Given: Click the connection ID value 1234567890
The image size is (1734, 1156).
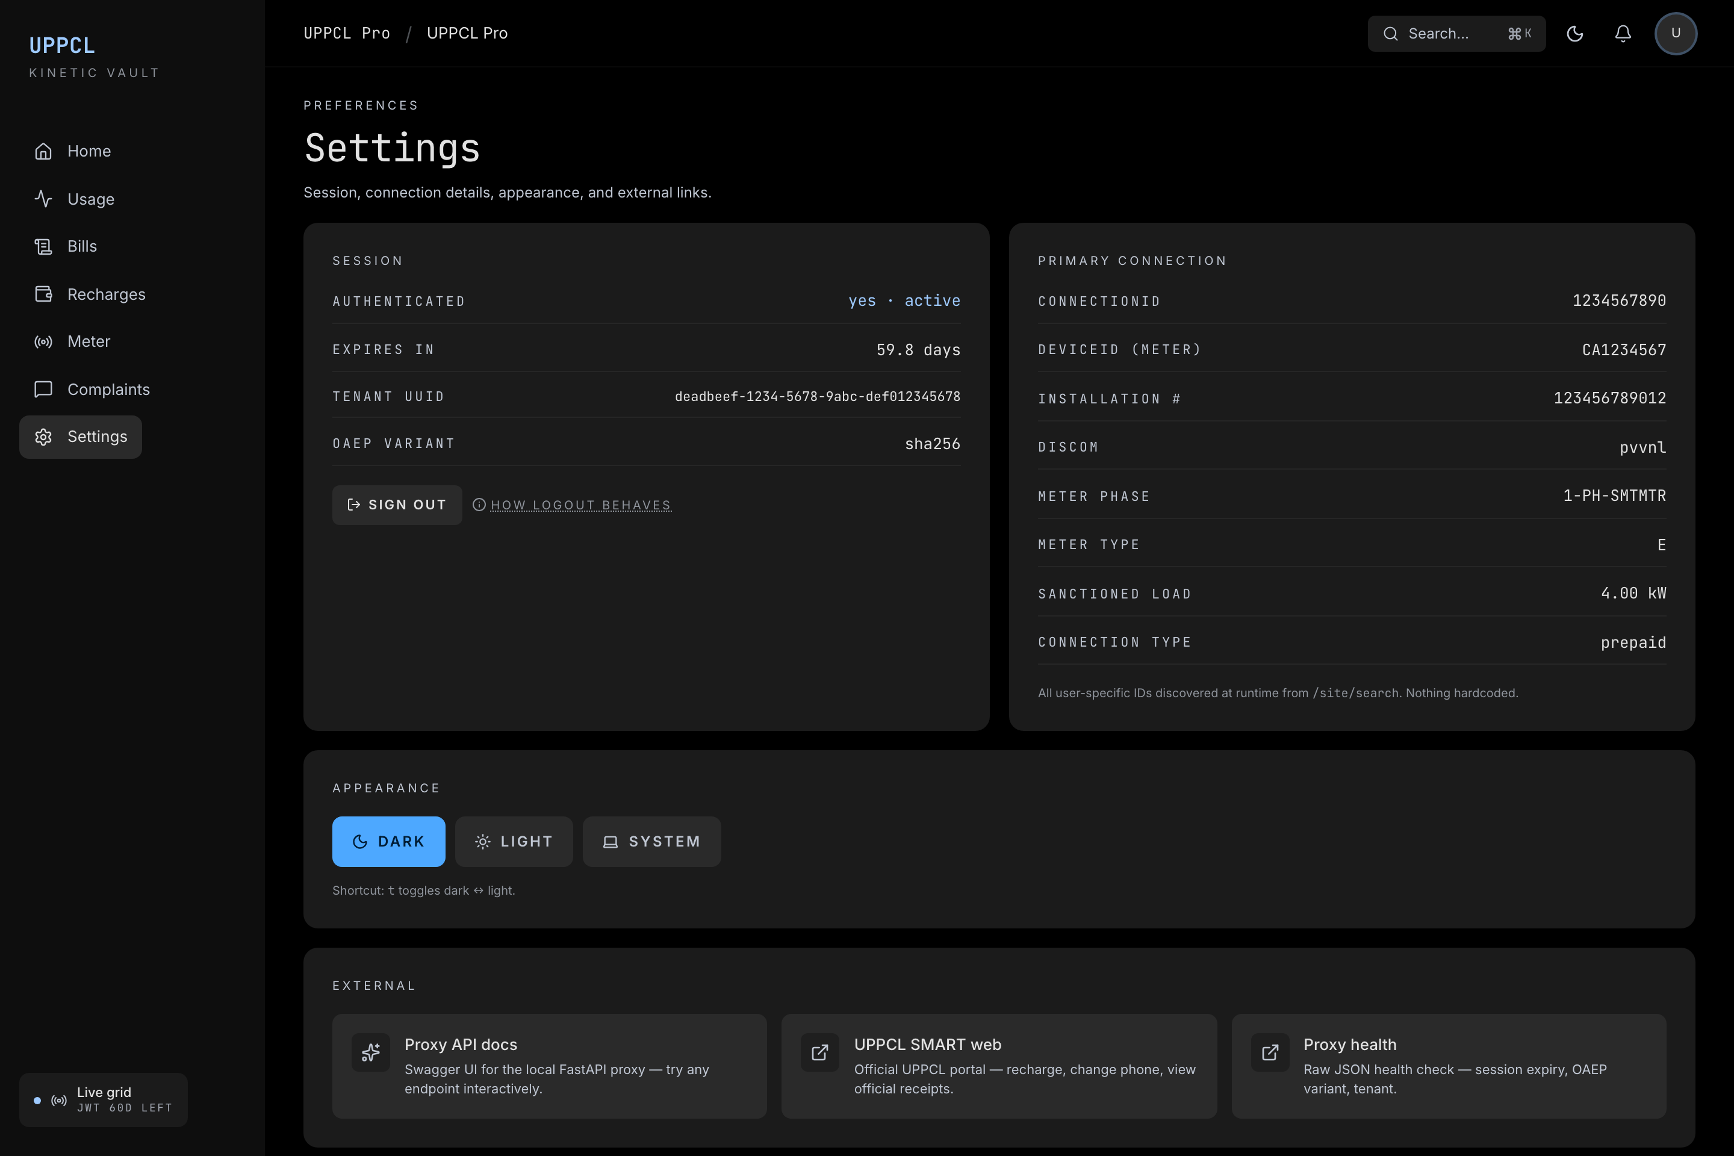Looking at the screenshot, I should 1619,301.
